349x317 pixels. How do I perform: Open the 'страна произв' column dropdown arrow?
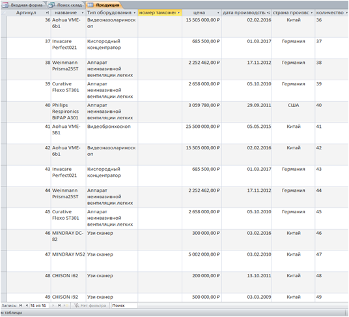click(x=311, y=12)
